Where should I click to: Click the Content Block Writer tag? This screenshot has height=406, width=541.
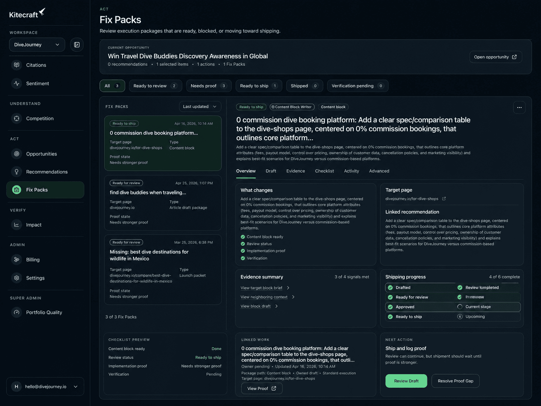point(292,107)
